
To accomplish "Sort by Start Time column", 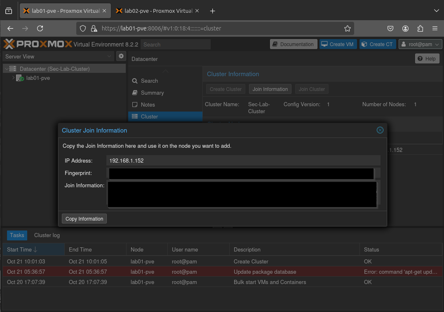I will 34,249.
